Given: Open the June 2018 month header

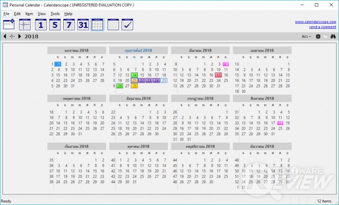Looking at the screenshot, I should 139,99.
